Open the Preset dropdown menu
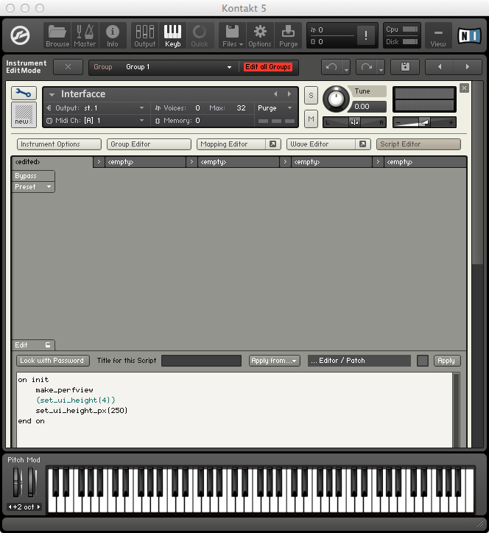This screenshot has height=533, width=489. point(34,187)
